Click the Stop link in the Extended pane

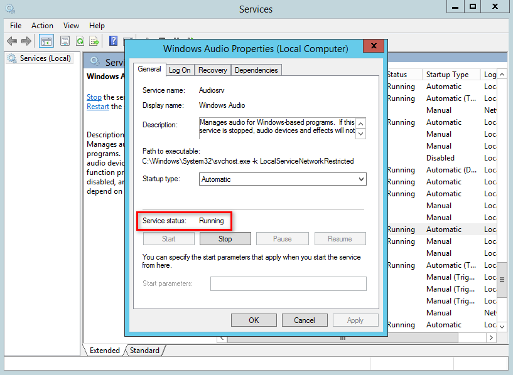coord(94,97)
